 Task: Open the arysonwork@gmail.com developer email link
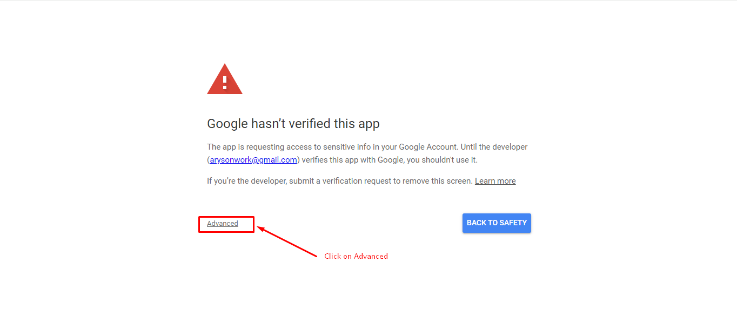[253, 160]
